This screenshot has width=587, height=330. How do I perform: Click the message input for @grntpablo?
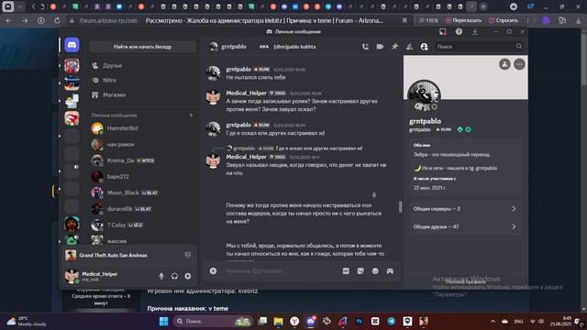(281, 271)
